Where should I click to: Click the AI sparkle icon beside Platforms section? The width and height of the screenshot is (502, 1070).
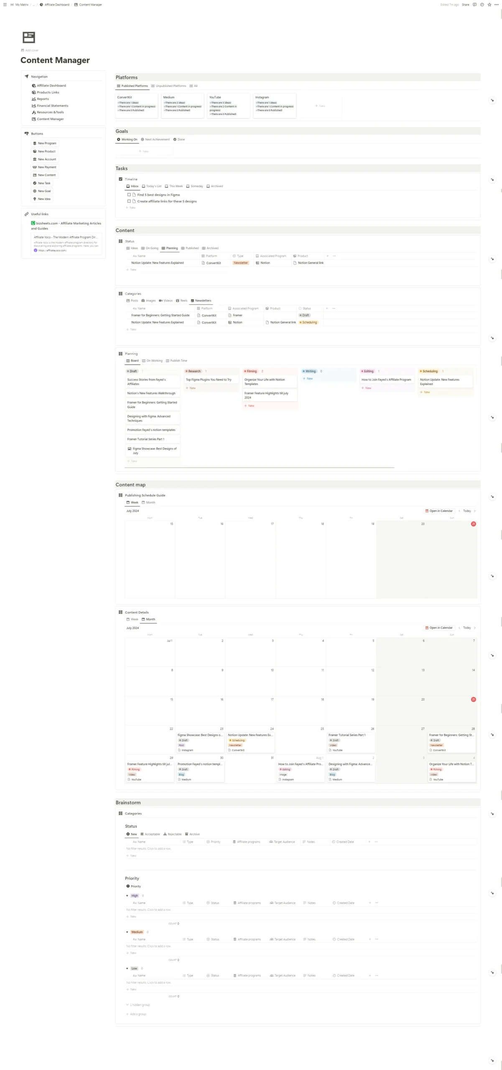492,100
